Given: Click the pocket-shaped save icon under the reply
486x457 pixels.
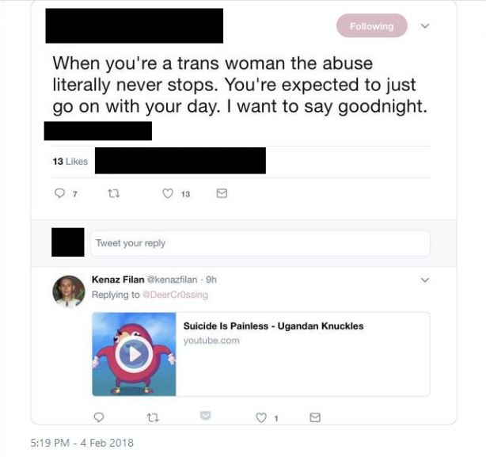Looking at the screenshot, I should point(206,415).
